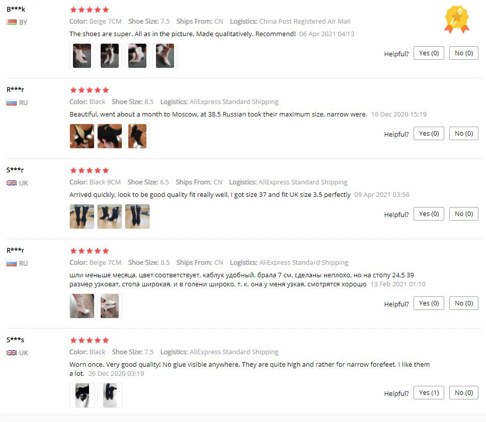Click No (0) on the 13 Feb 2021 review
The height and width of the screenshot is (422, 486).
(464, 303)
